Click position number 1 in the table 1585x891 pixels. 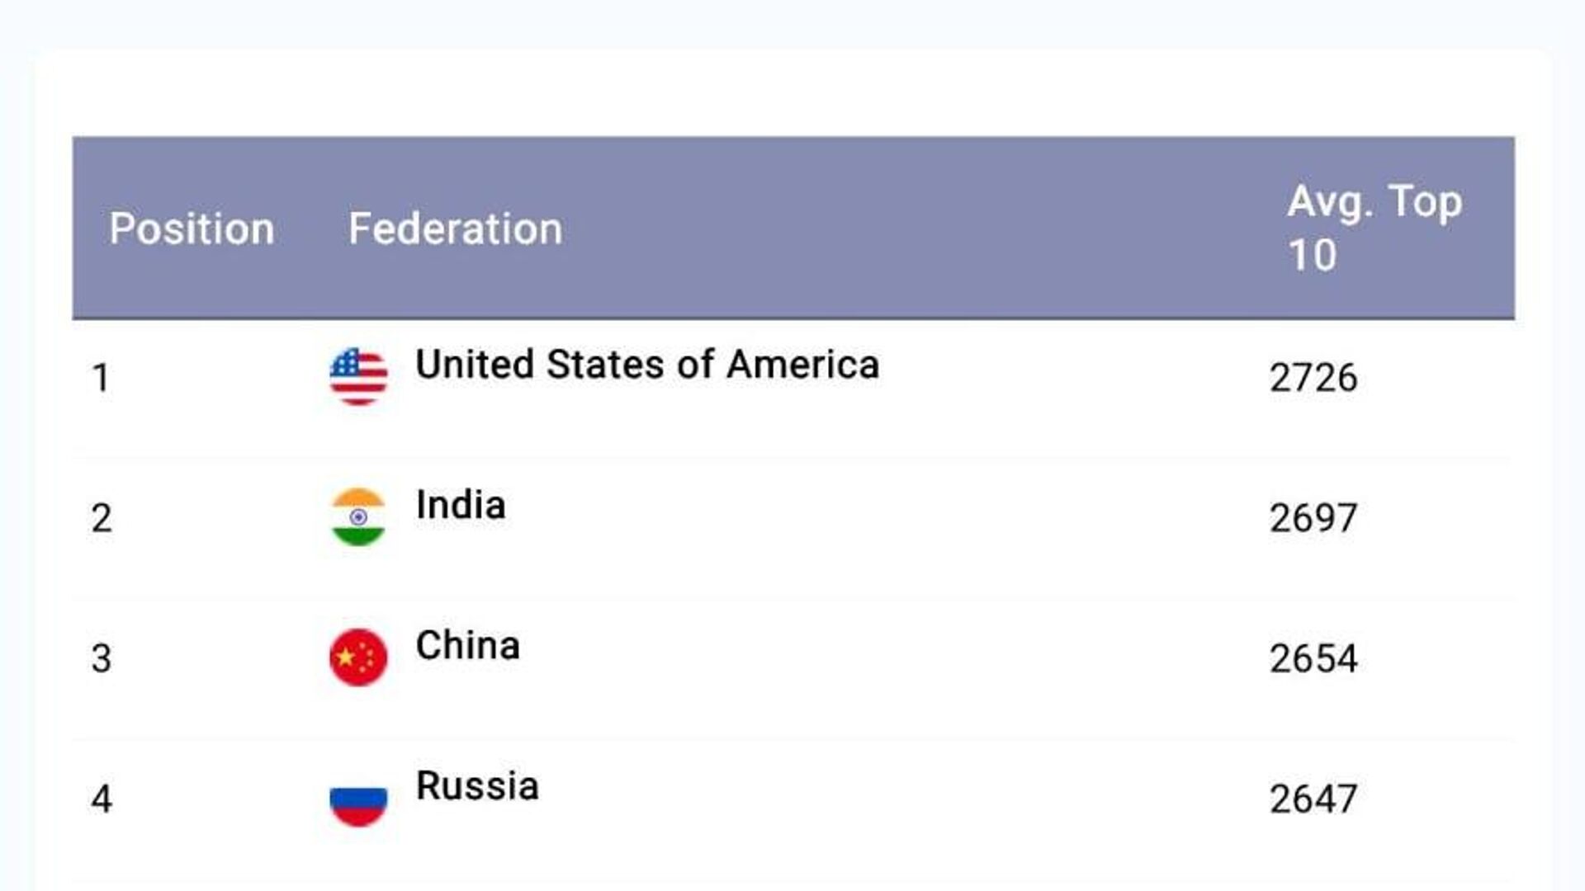click(101, 378)
